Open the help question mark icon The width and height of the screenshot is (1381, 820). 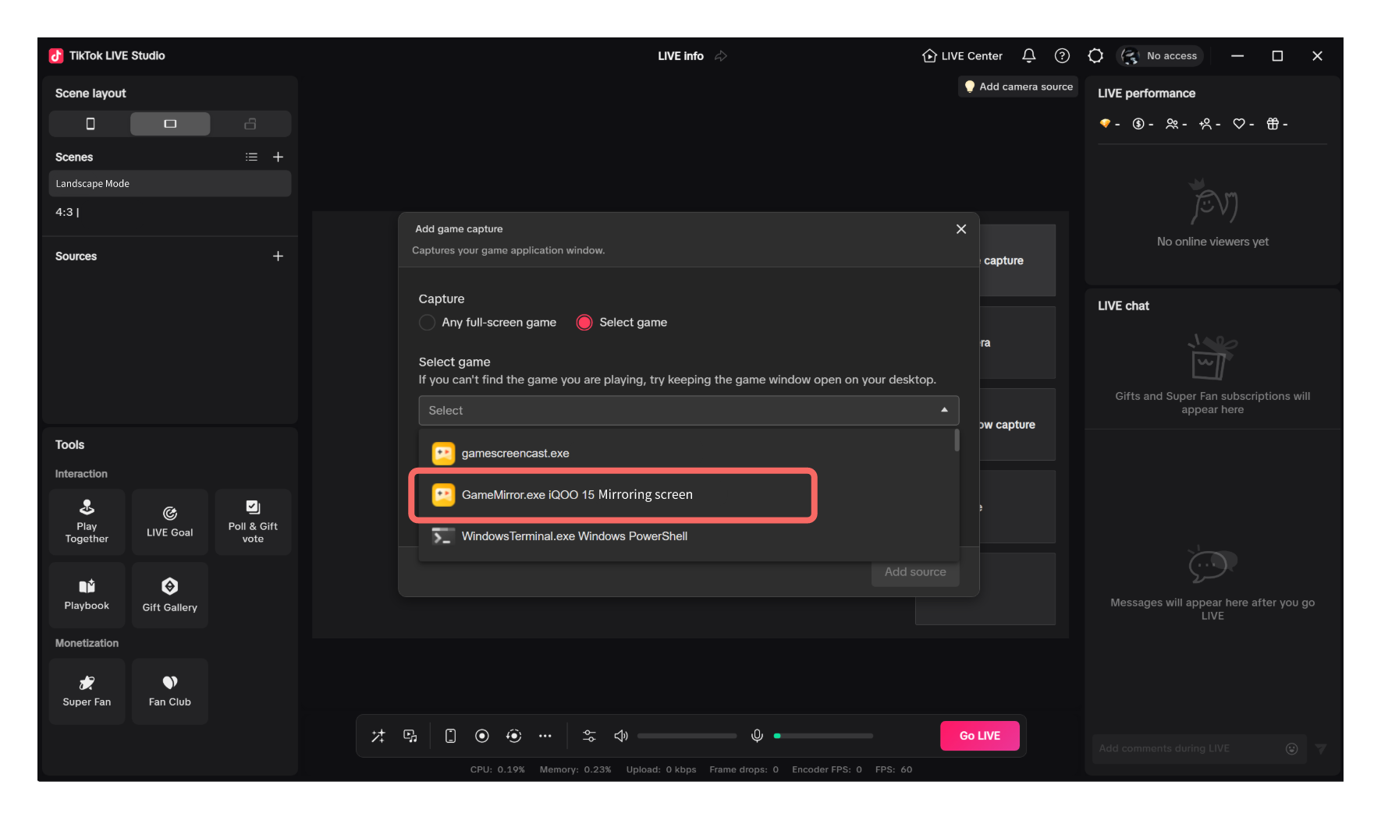point(1062,56)
